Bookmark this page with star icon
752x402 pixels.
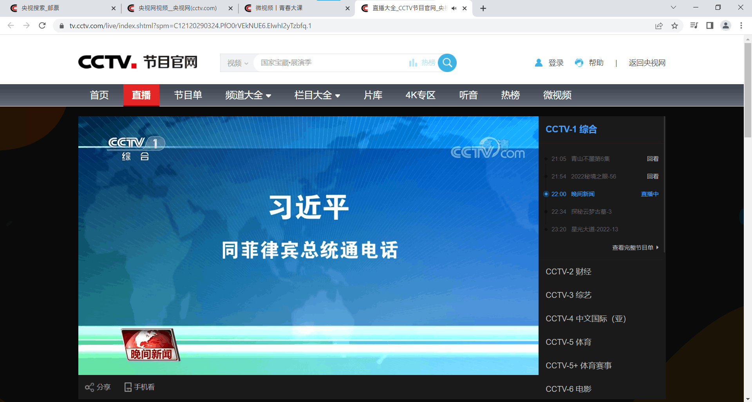(674, 25)
